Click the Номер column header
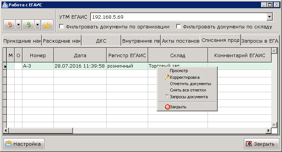This screenshot has height=152, width=282. (x=38, y=56)
